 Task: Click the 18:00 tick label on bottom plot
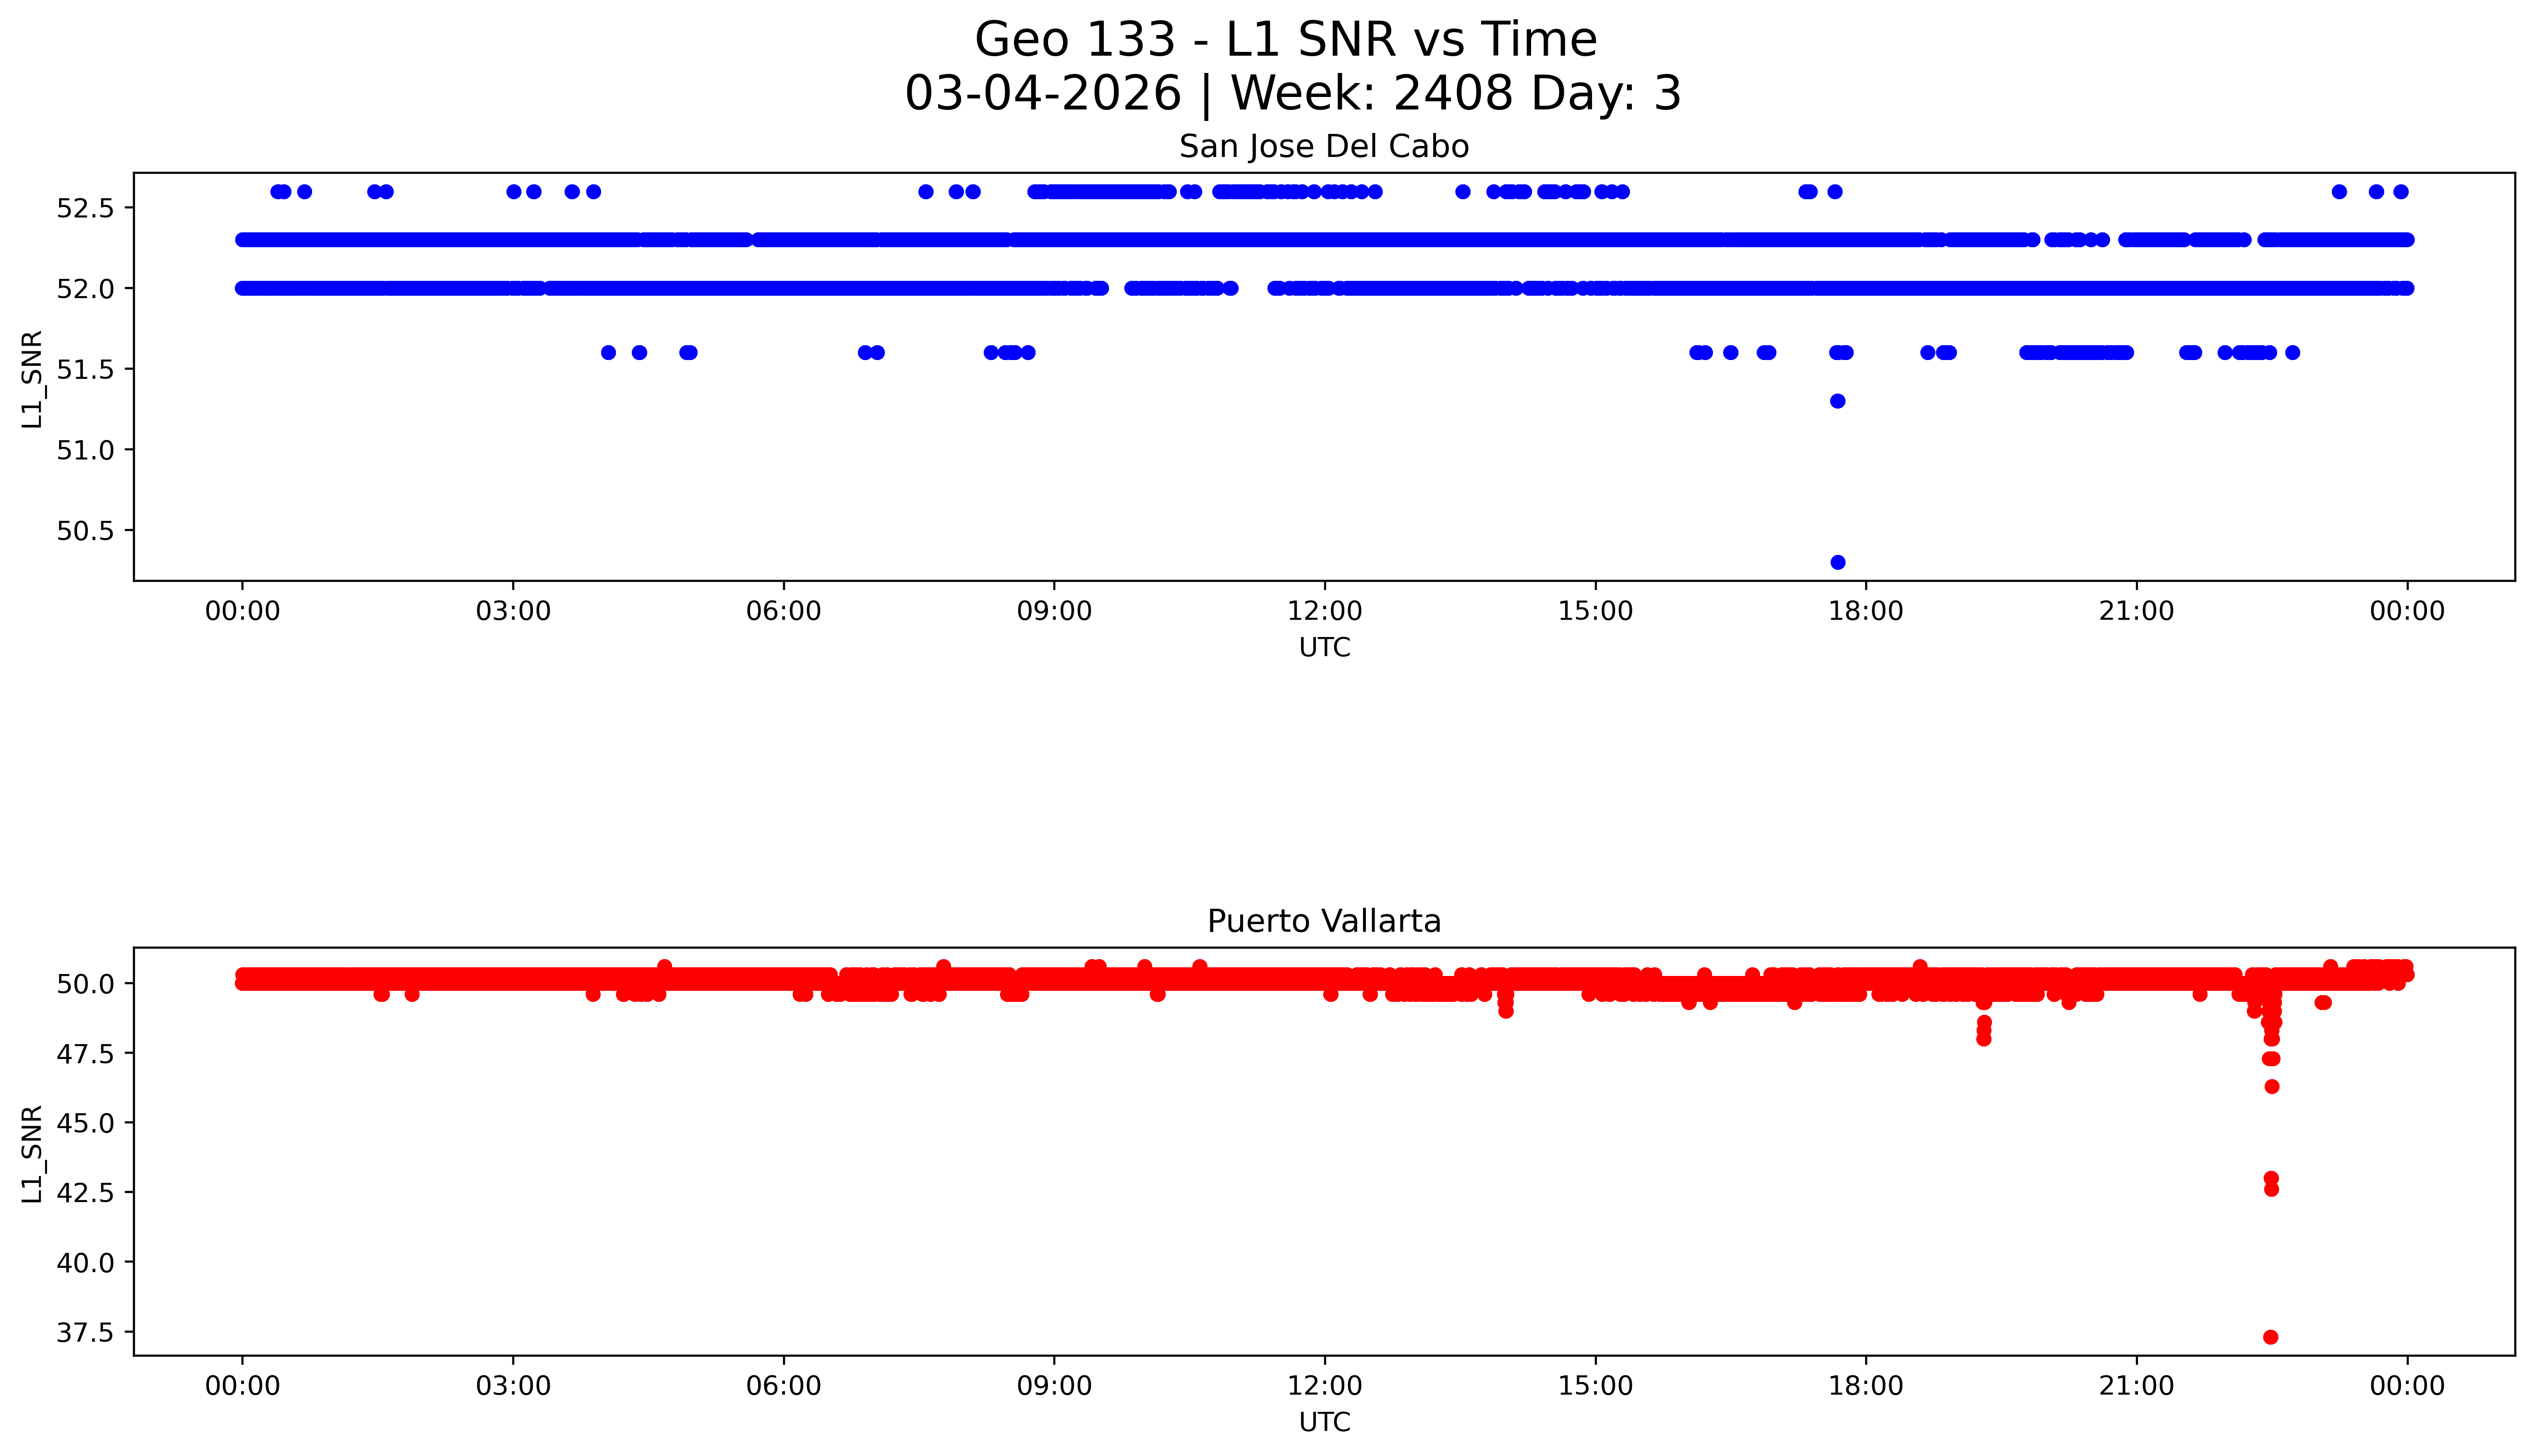click(x=1865, y=1386)
